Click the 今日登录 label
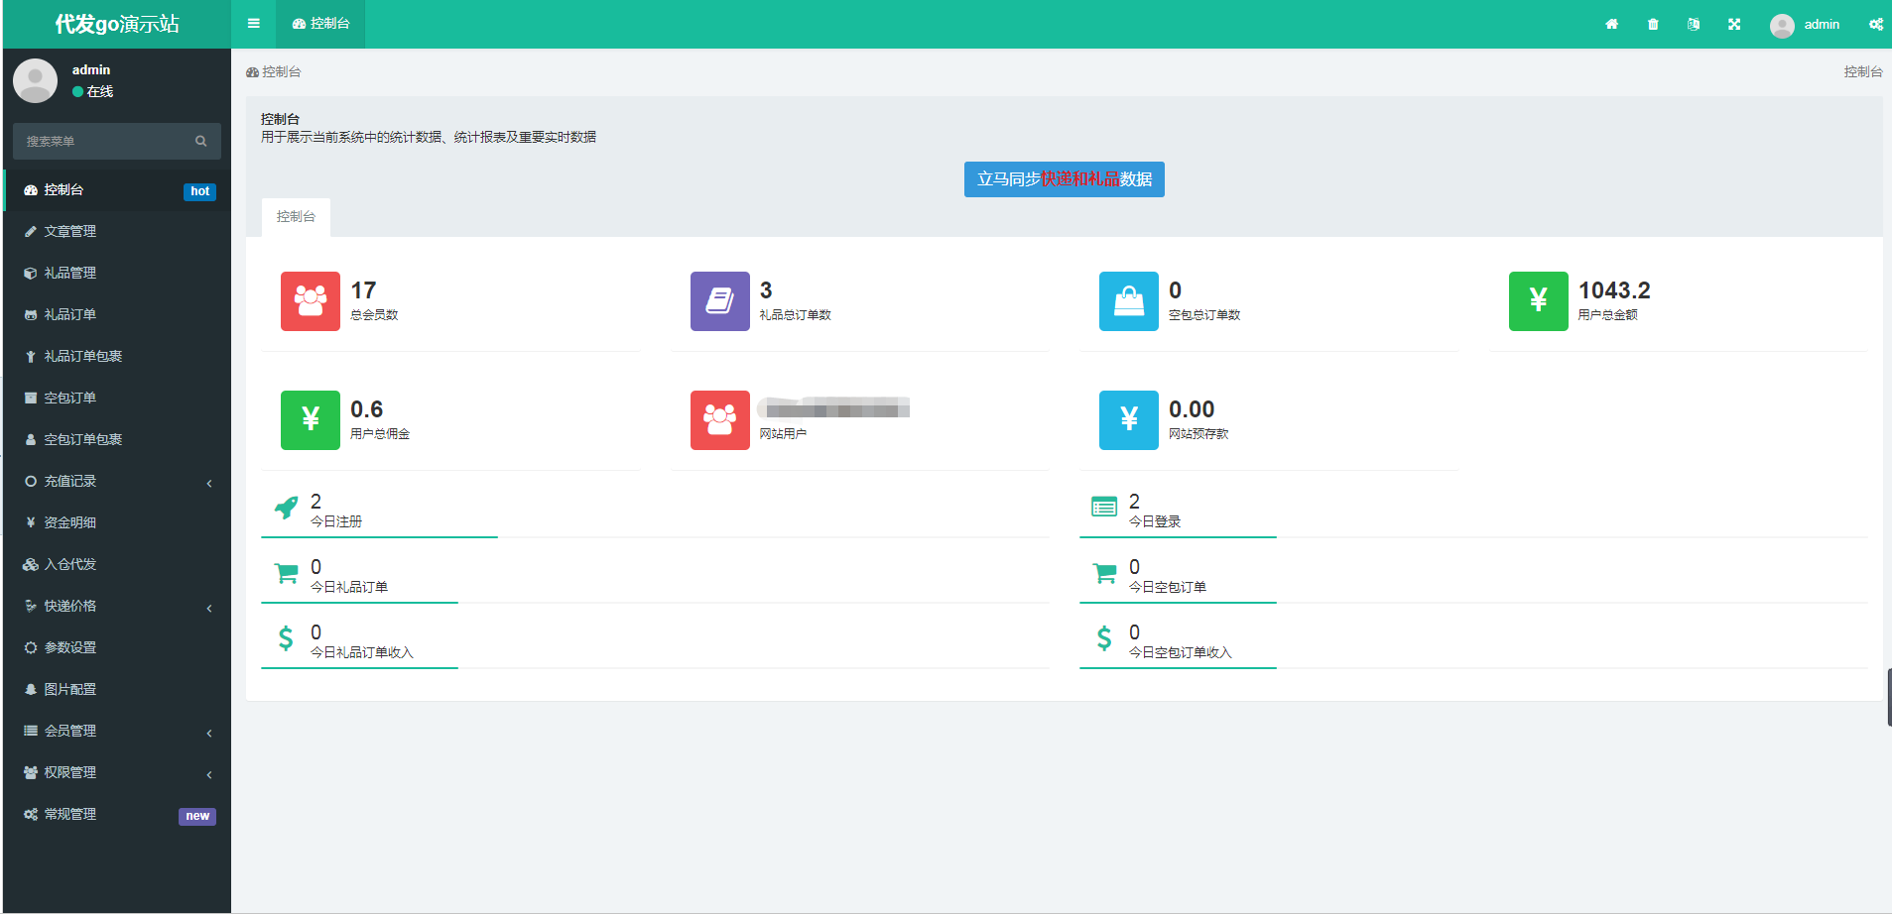 1155,521
